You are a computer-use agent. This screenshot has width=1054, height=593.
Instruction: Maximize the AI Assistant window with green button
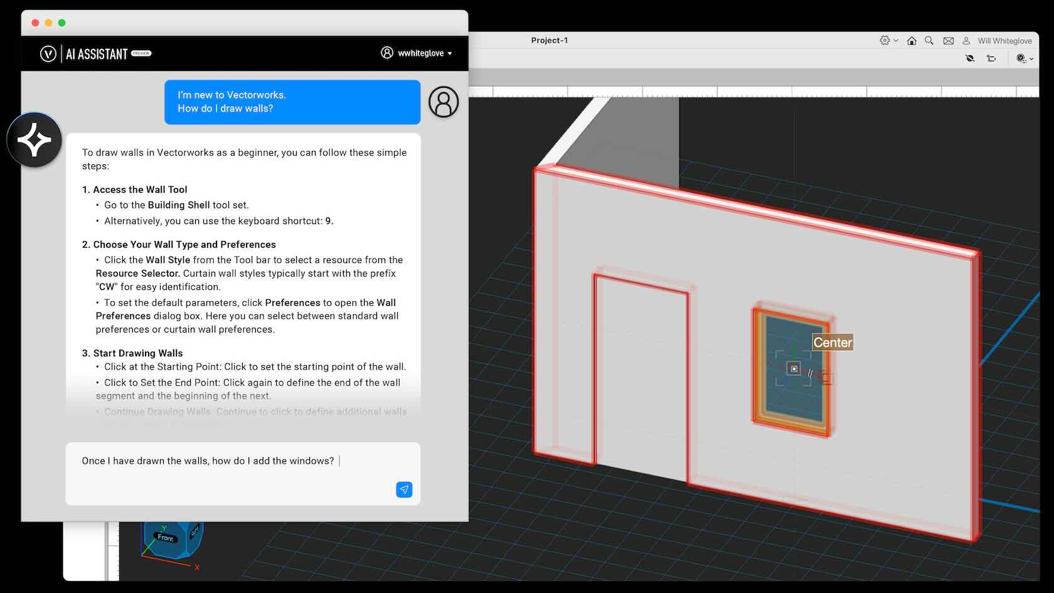pos(61,23)
